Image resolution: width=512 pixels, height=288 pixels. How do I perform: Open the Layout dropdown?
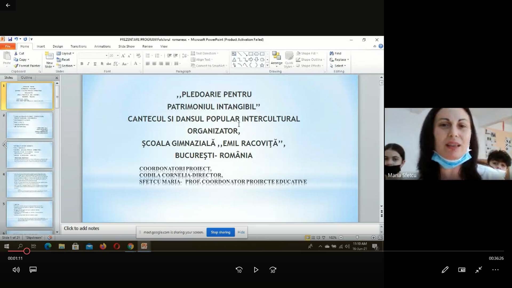point(65,53)
